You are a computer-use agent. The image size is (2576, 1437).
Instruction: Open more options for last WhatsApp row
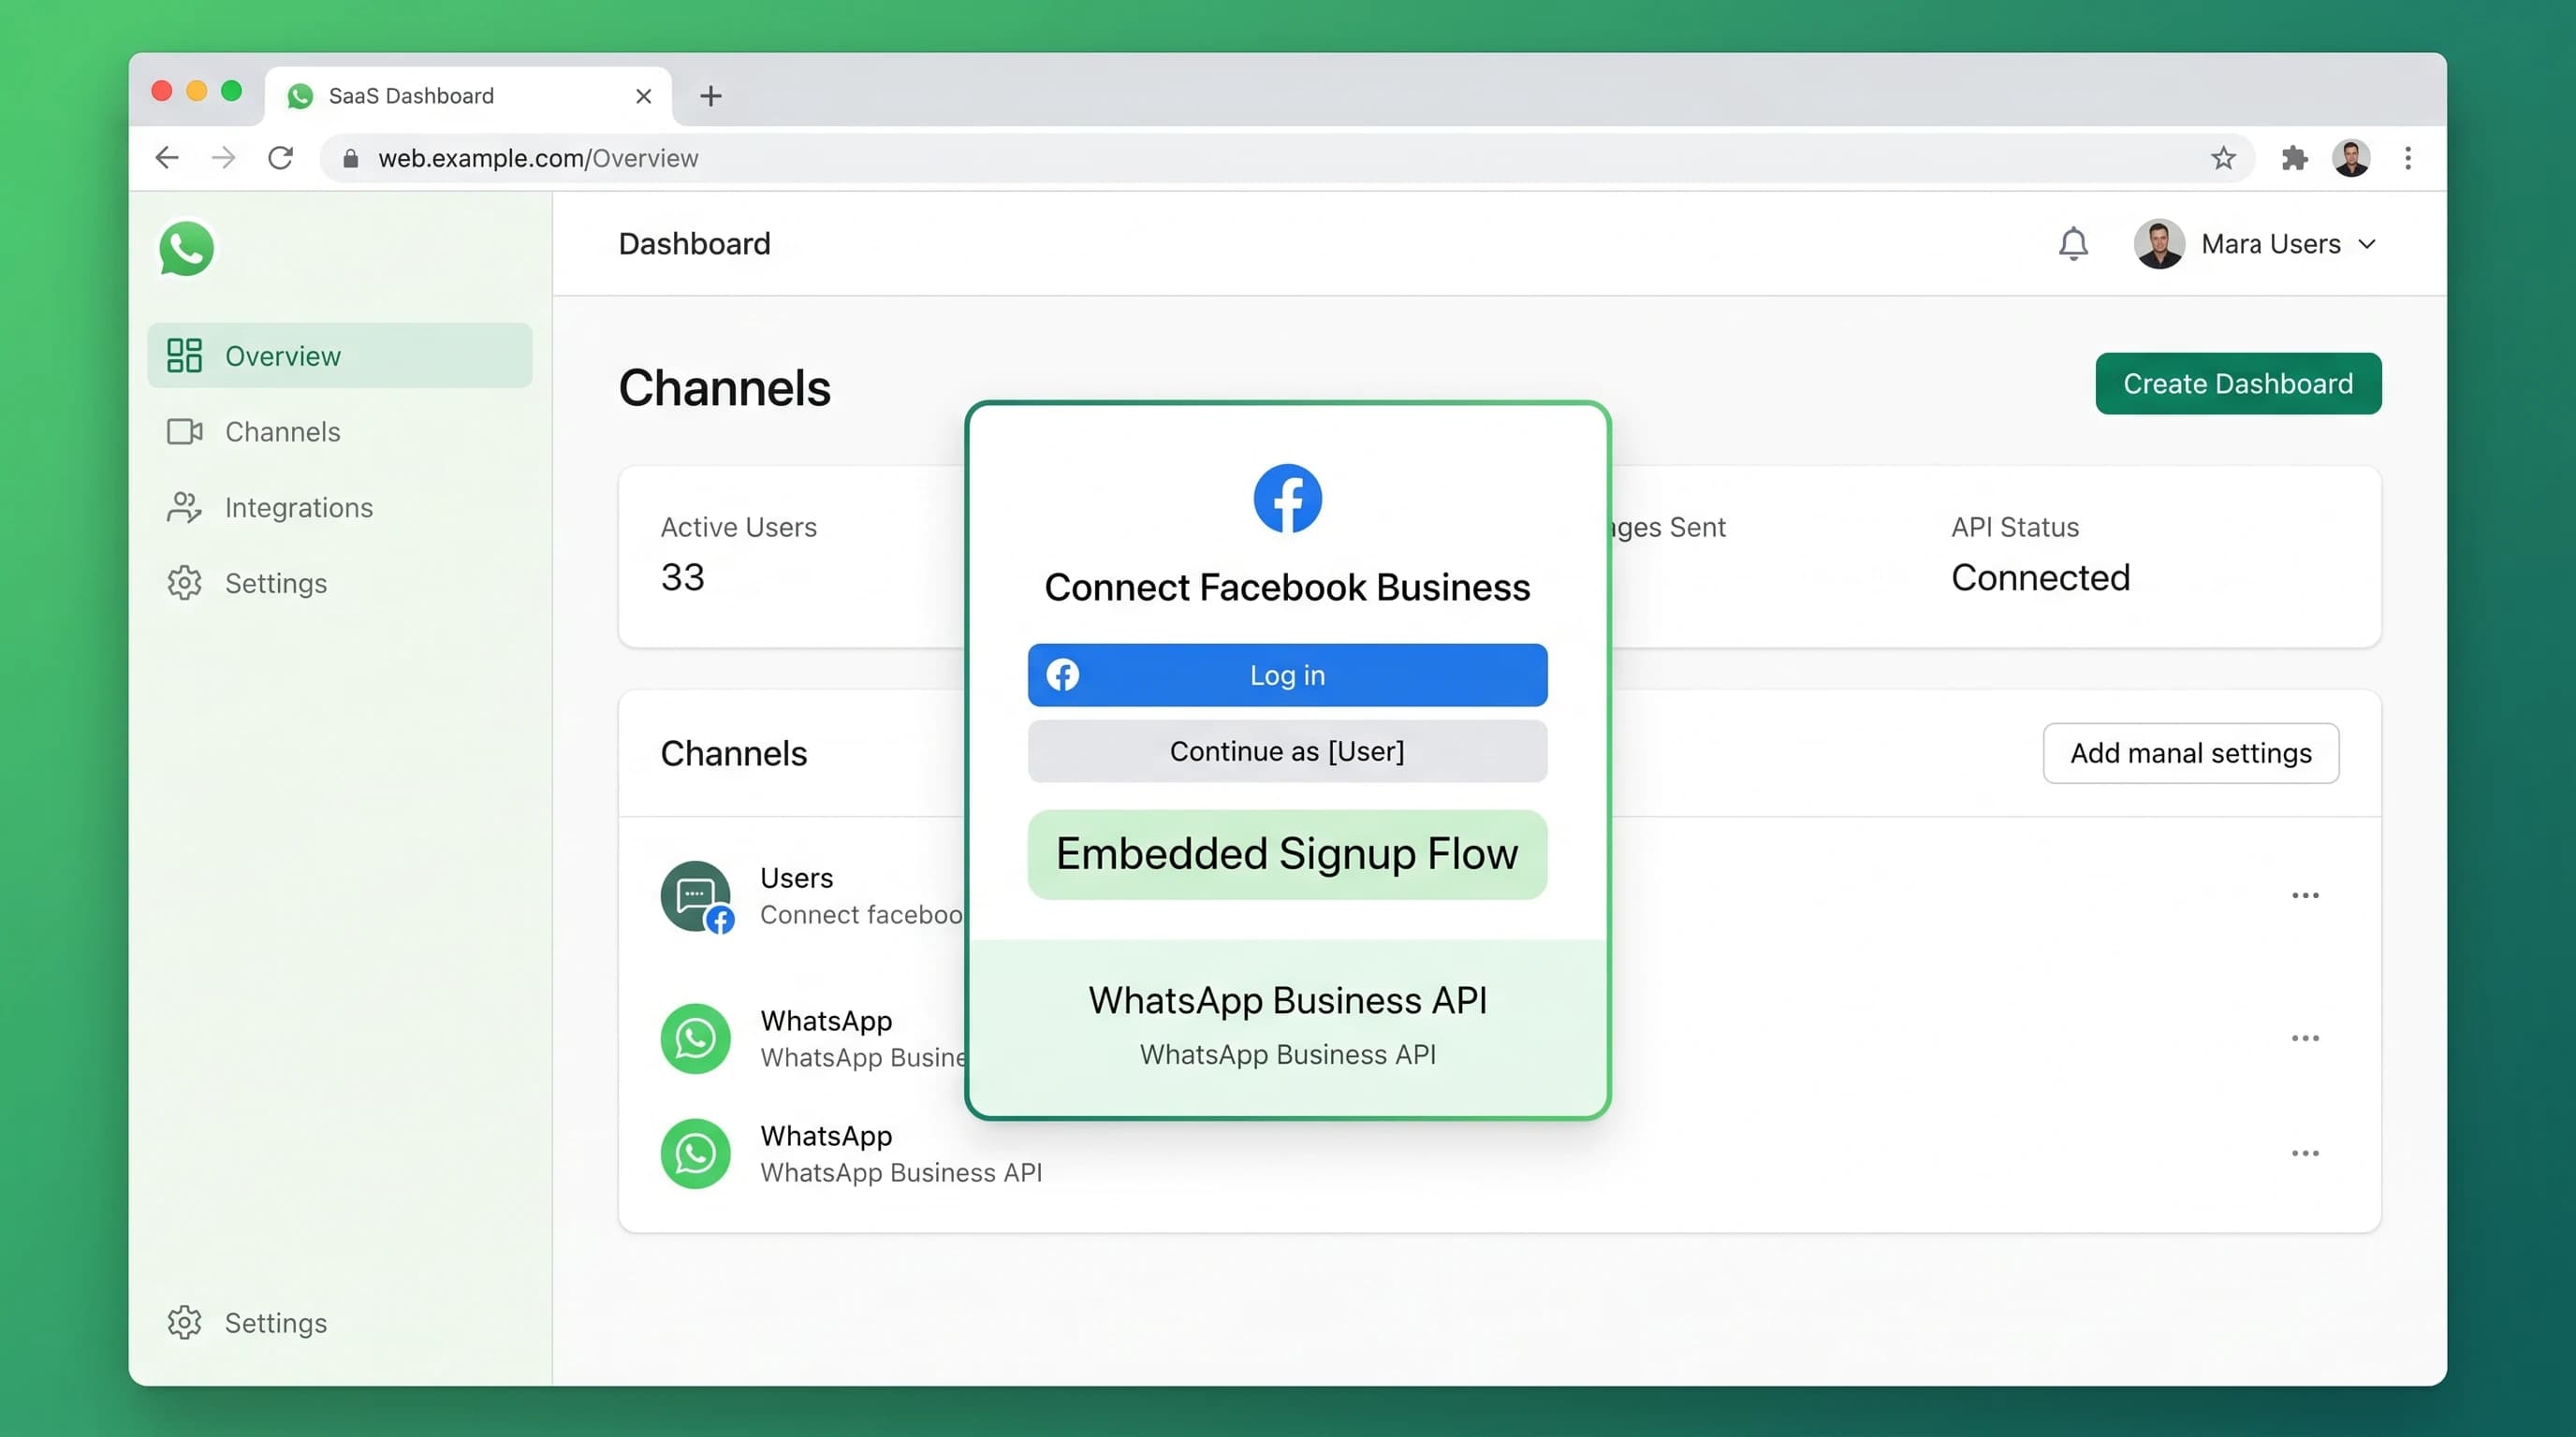pyautogui.click(x=2305, y=1154)
